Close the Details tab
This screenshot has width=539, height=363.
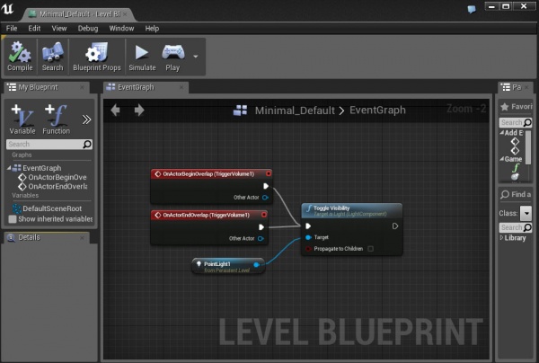(82, 237)
